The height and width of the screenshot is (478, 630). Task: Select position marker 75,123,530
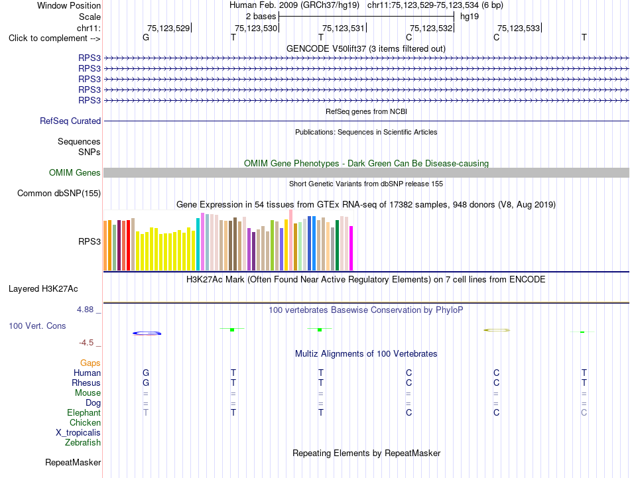(x=256, y=28)
